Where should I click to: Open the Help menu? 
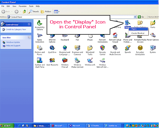point(38,6)
